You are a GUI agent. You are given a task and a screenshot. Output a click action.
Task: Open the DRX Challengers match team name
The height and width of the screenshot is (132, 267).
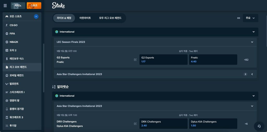click(66, 122)
